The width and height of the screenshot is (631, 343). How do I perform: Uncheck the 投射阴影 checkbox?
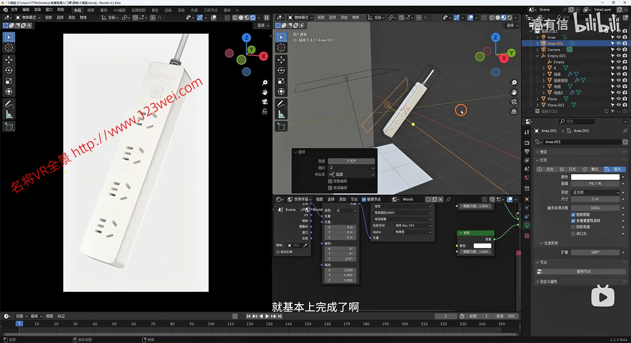[573, 215]
